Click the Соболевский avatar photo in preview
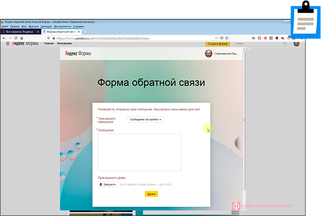 [x=208, y=54]
